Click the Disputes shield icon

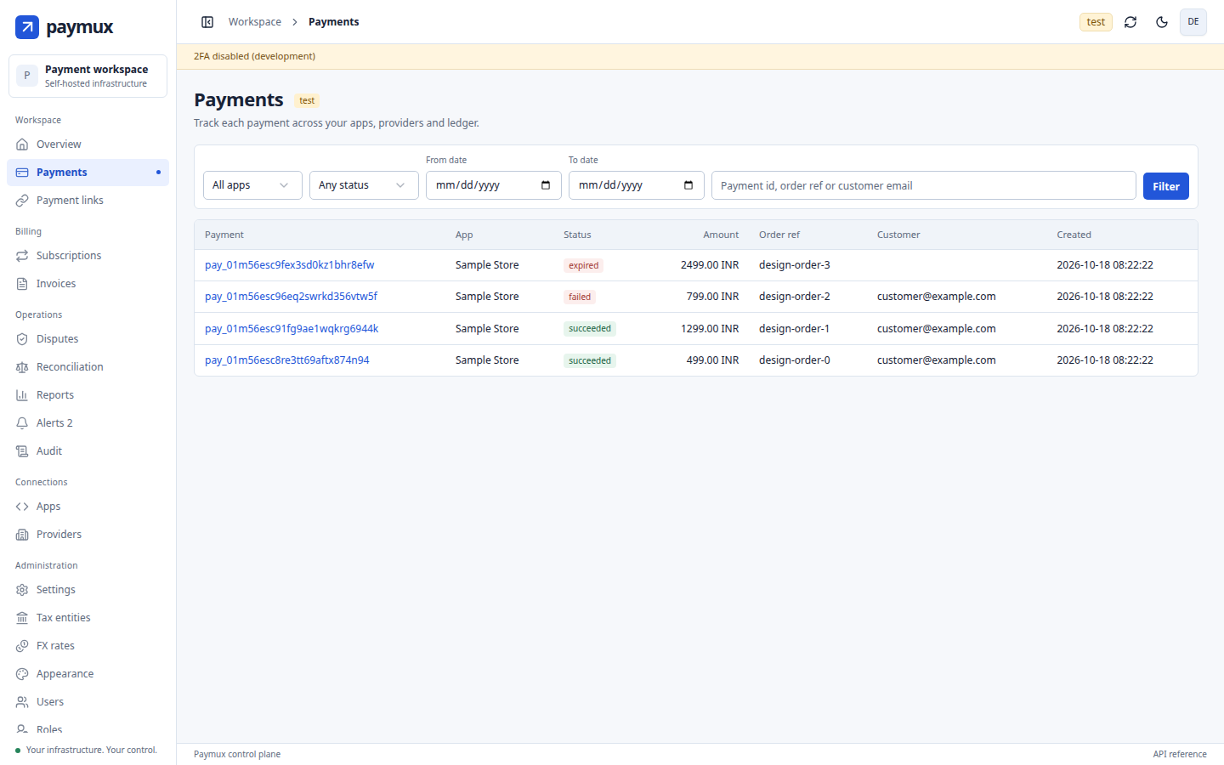tap(22, 339)
